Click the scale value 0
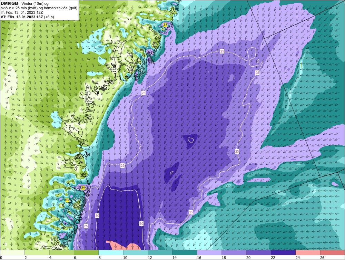Image resolution: width=345 pixels, height=260 pixels. coord(1,258)
